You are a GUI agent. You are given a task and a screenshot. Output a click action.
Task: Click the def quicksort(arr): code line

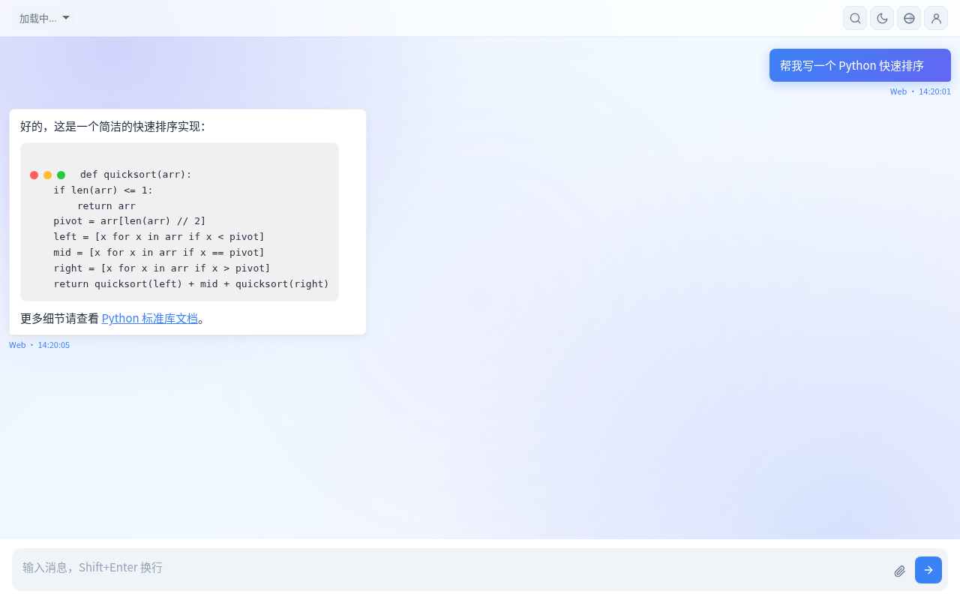[136, 175]
